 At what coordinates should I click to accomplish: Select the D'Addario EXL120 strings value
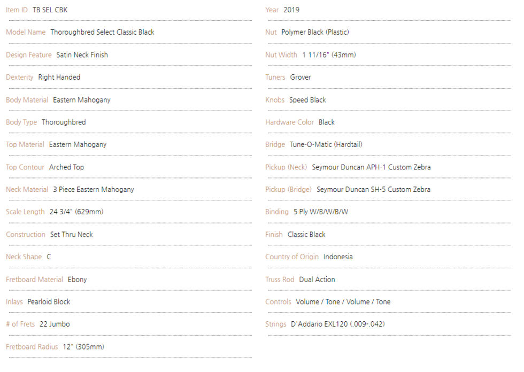click(x=338, y=324)
